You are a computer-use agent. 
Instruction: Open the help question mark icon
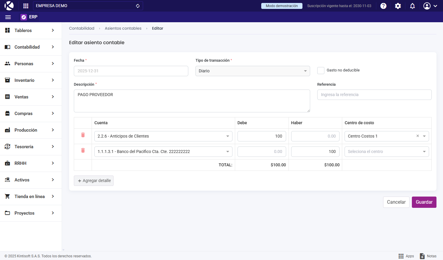pos(383,6)
